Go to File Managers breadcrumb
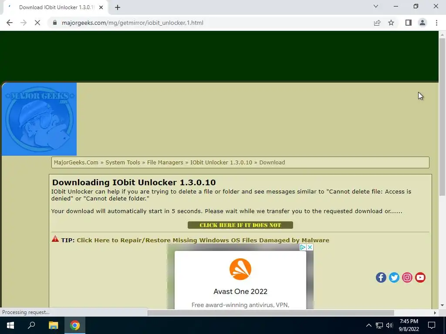The height and width of the screenshot is (334, 446). tap(165, 163)
